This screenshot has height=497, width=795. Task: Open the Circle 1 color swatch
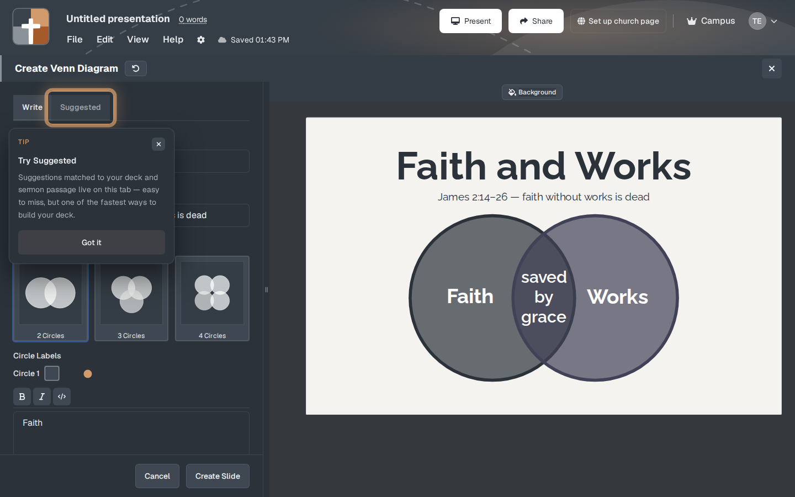coord(52,373)
